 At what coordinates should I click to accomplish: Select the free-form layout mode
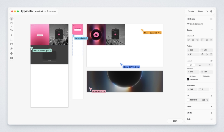click(x=191, y=65)
